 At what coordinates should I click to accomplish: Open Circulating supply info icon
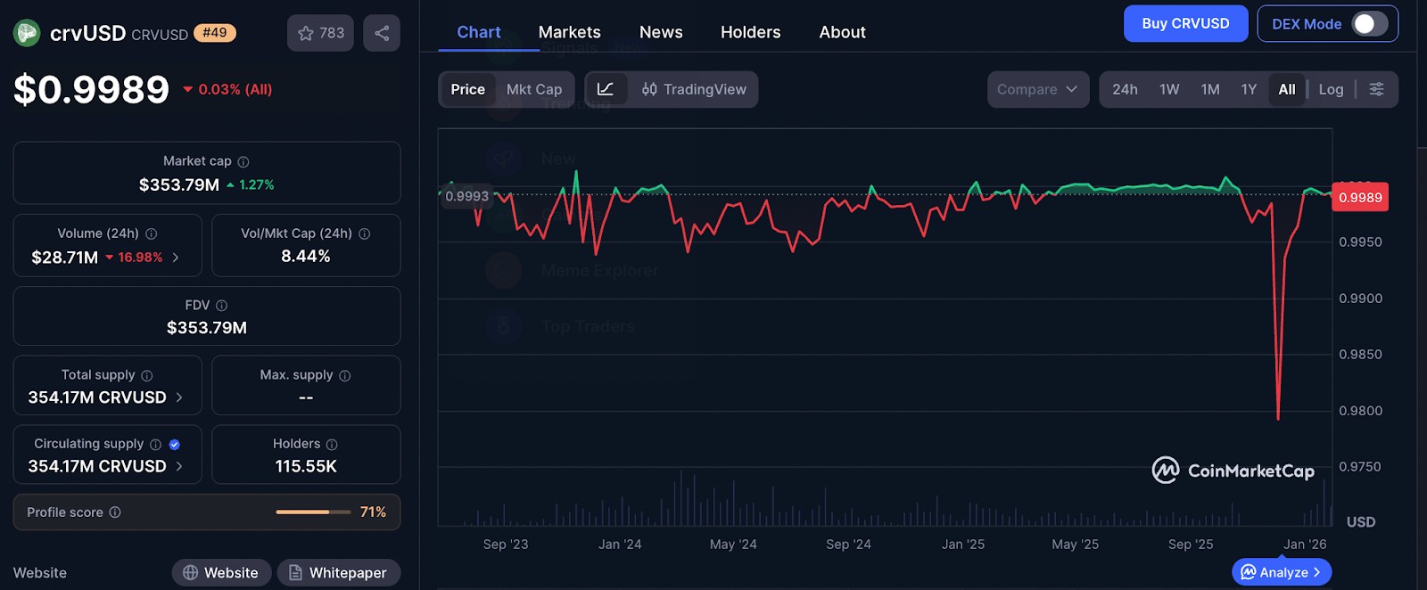[156, 445]
